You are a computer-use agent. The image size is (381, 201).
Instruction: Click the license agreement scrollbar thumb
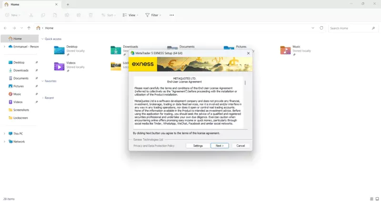(245, 83)
